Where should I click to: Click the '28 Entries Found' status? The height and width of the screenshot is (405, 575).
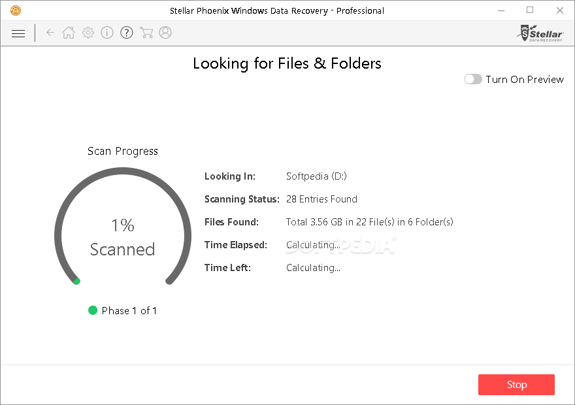coord(321,199)
